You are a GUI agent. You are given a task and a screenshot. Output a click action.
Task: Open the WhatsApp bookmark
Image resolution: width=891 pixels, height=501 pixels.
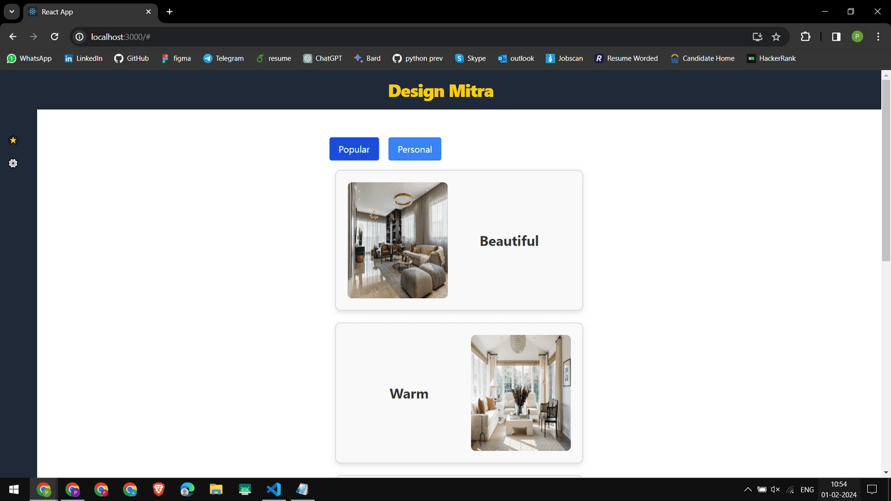point(29,58)
